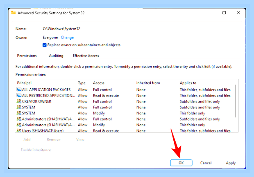Click the Users (SHASHWAT\Users) group icon
The height and width of the screenshot is (177, 254).
(19, 130)
